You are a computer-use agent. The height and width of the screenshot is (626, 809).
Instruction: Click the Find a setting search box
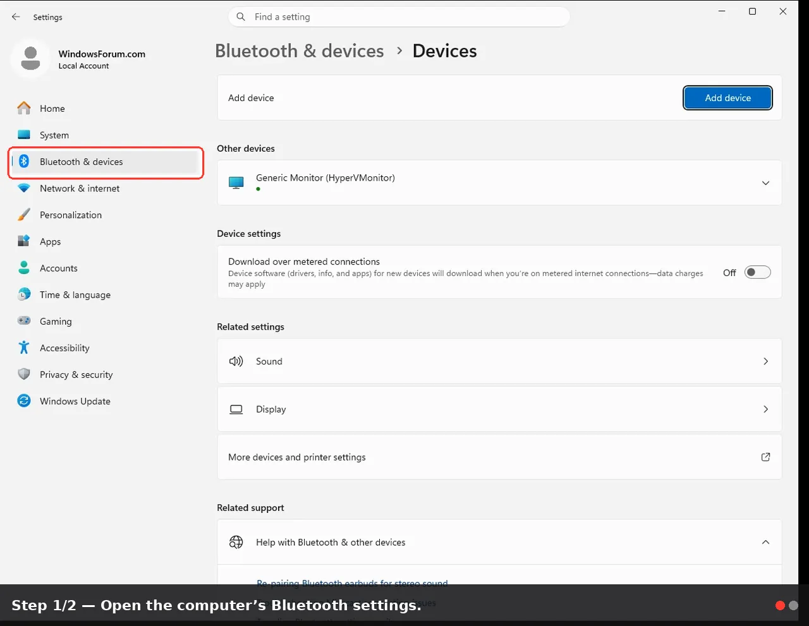399,17
